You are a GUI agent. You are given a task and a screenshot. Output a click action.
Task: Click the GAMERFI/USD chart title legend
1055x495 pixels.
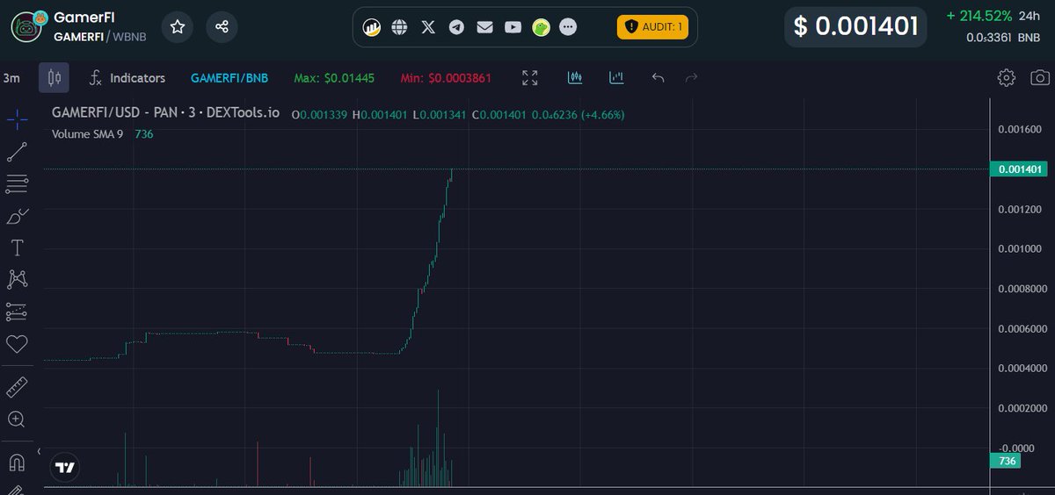tap(165, 113)
